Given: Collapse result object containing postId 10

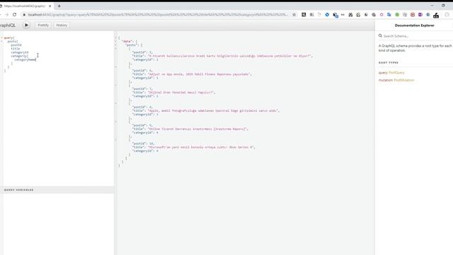Looking at the screenshot, I should (116, 140).
